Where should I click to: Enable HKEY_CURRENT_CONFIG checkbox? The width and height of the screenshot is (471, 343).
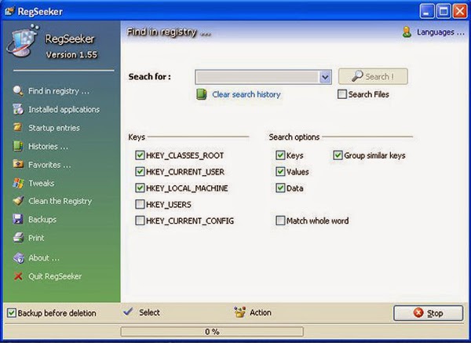(x=140, y=221)
